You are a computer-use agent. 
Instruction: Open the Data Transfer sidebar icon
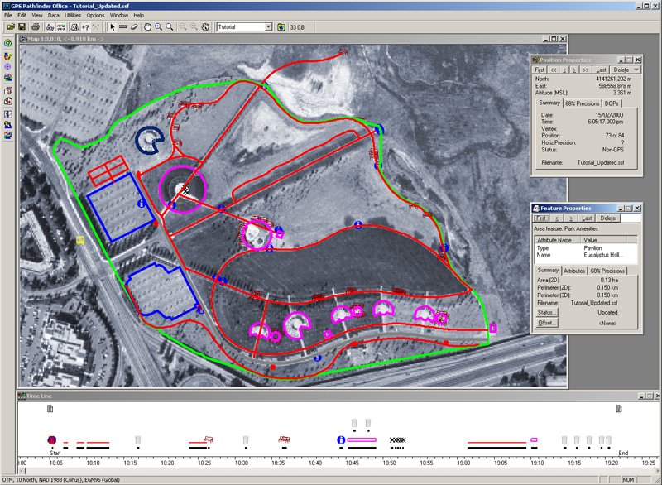pos(8,55)
